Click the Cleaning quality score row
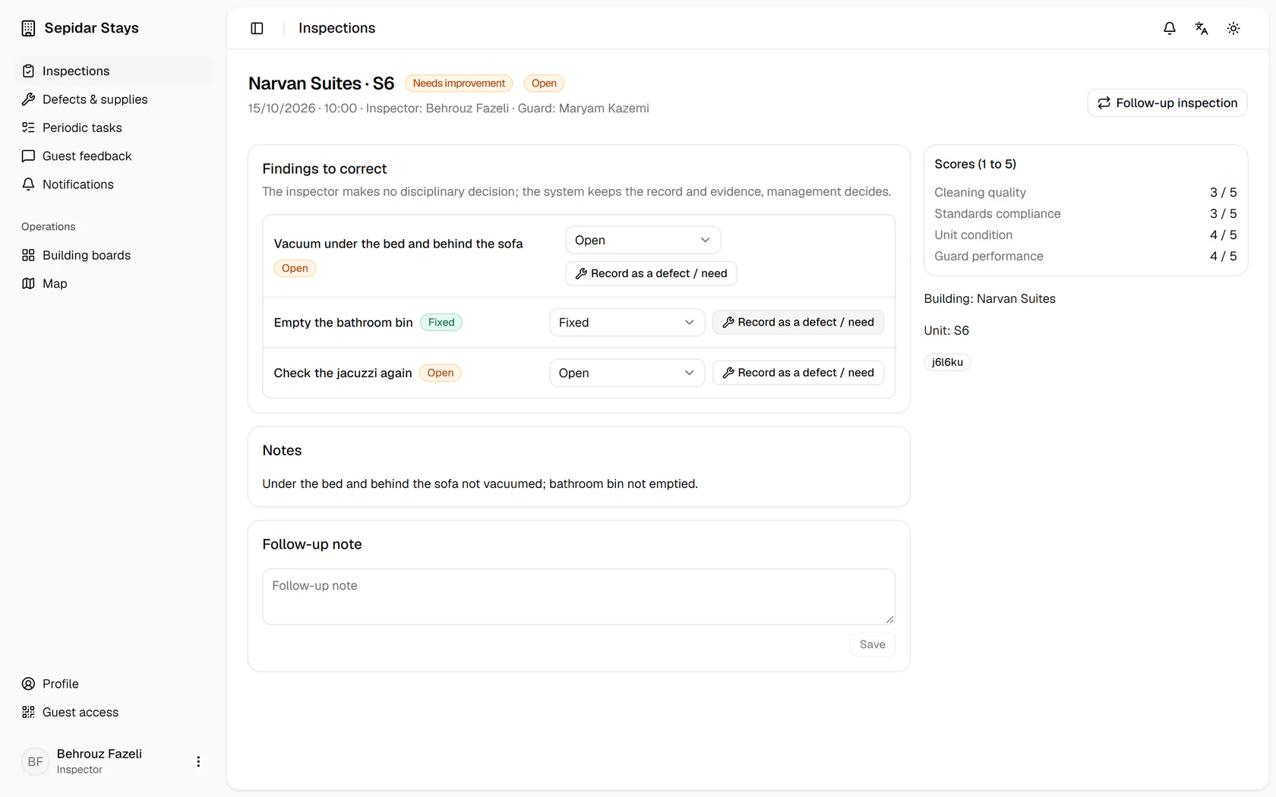This screenshot has width=1276, height=797. (x=1085, y=193)
